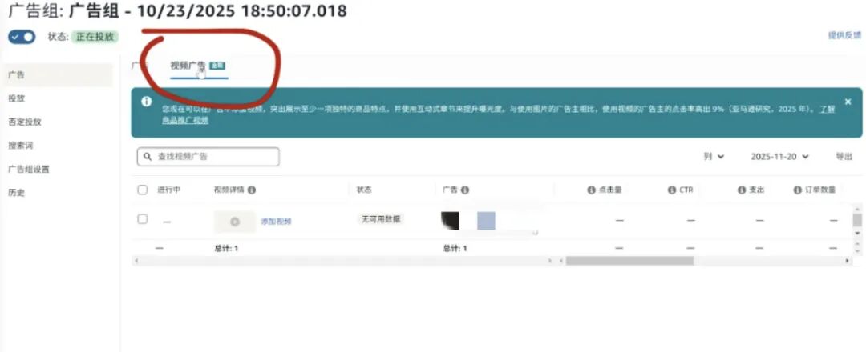The height and width of the screenshot is (352, 866).
Task: Toggle the ad group status switch
Action: [22, 37]
